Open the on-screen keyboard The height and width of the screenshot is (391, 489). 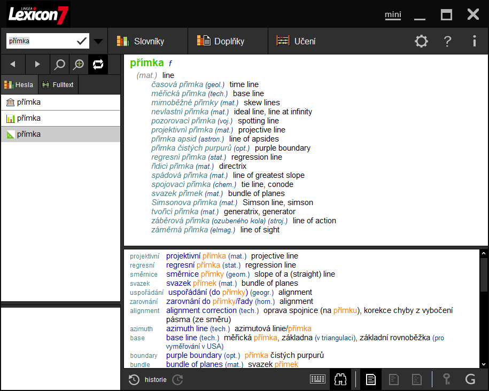[x=317, y=379]
